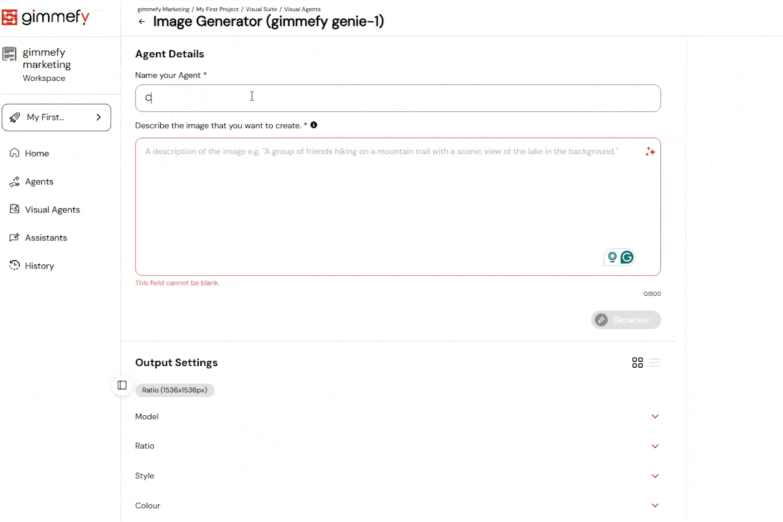783x522 pixels.
Task: Click the Home house icon
Action: (x=15, y=153)
